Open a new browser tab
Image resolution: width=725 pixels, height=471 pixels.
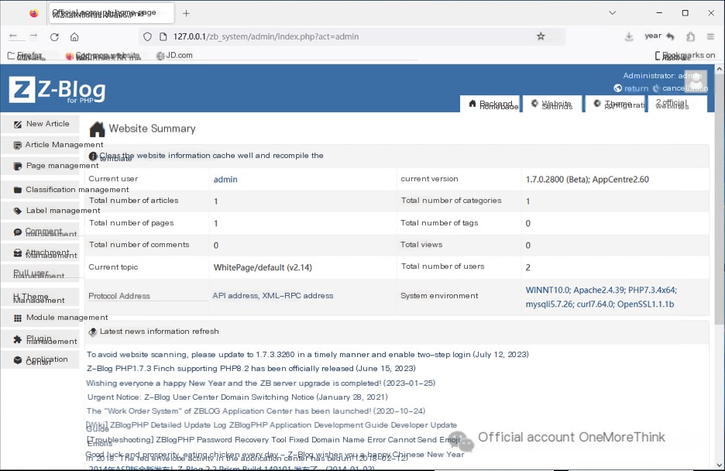click(186, 13)
